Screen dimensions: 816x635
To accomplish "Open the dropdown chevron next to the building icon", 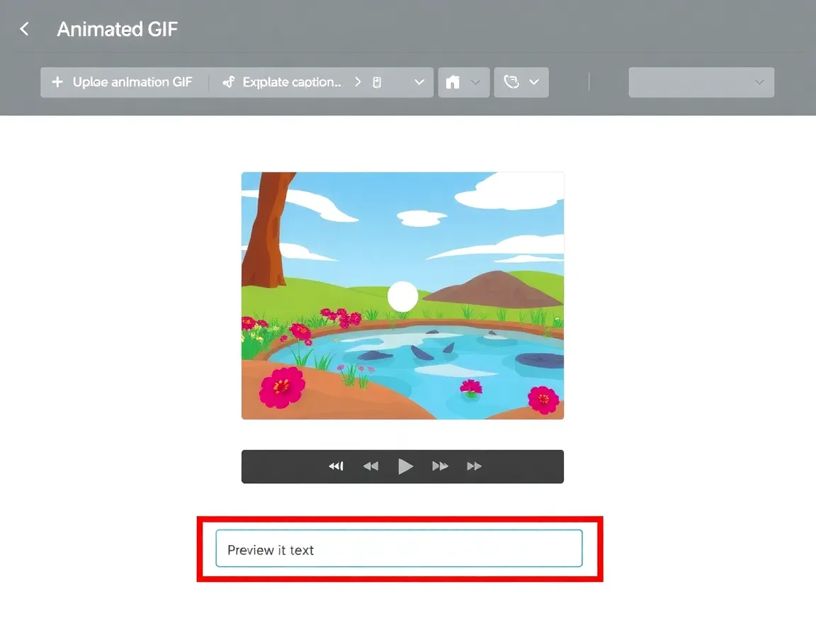I will 476,82.
